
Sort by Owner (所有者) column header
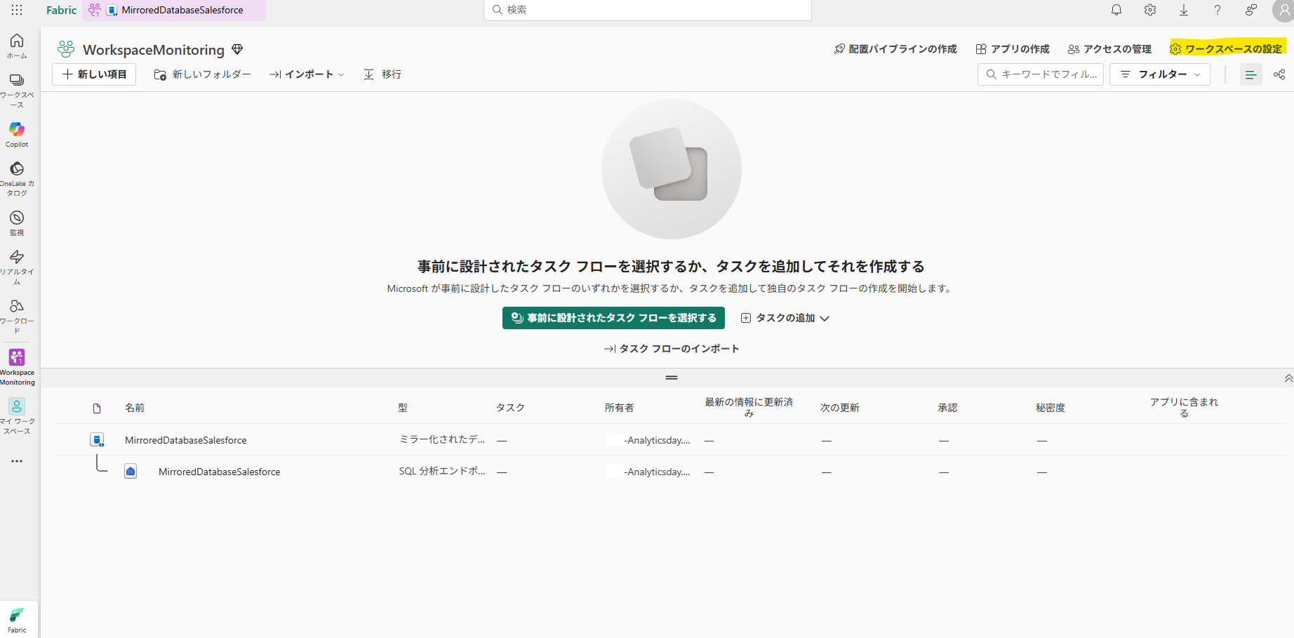(619, 408)
